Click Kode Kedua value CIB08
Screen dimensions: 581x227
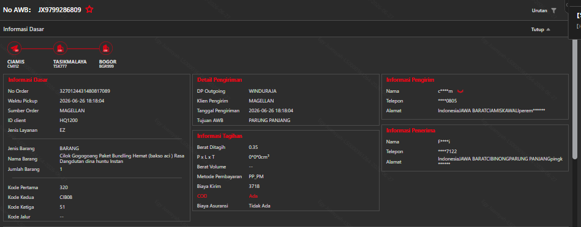pyautogui.click(x=66, y=197)
